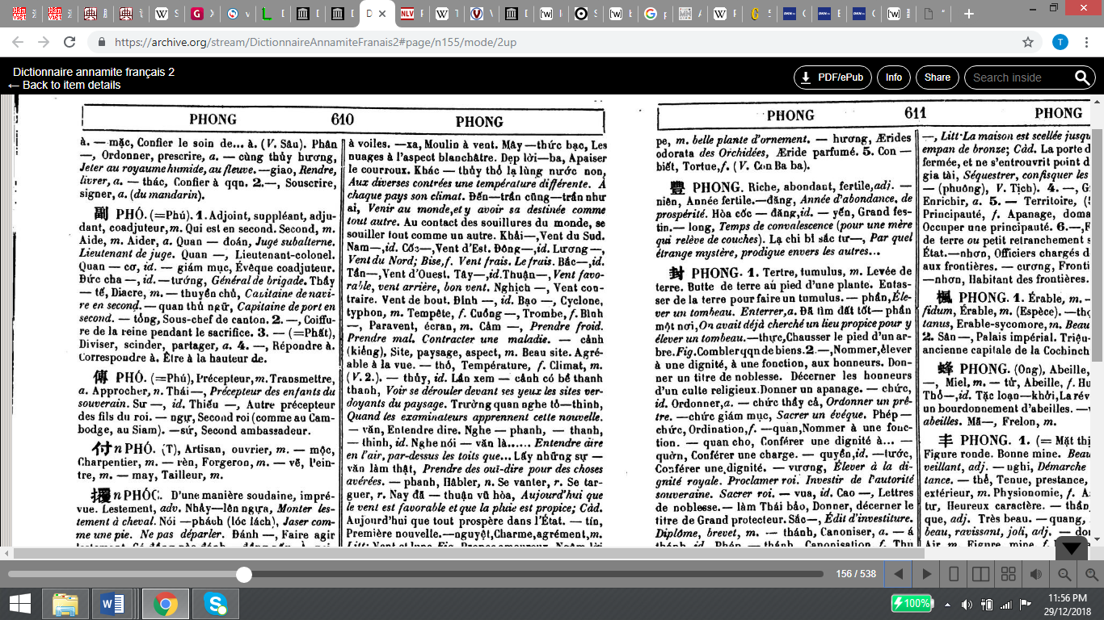Click the browser forward arrow

click(44, 42)
